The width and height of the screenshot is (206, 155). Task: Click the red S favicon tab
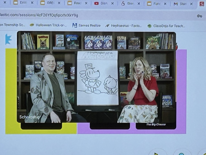tap(202, 4)
